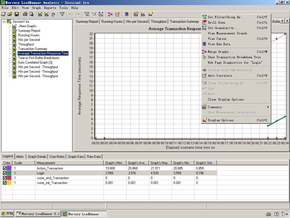Select Auto Correlated Graph [3] in tree
290x218 pixels.
tap(35, 62)
